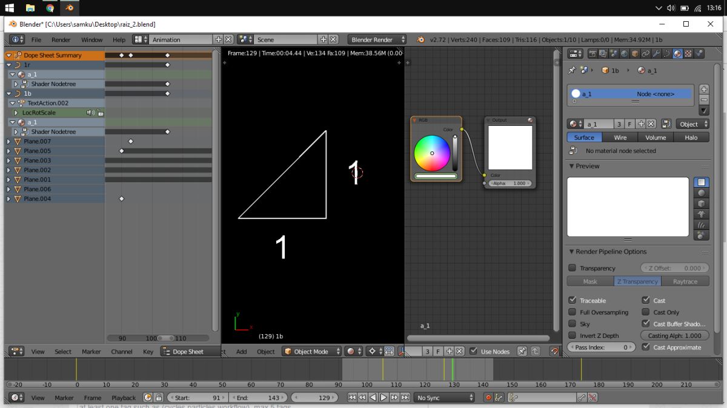The image size is (727, 408).
Task: Jump to the last frame in playback controls
Action: coord(405,398)
